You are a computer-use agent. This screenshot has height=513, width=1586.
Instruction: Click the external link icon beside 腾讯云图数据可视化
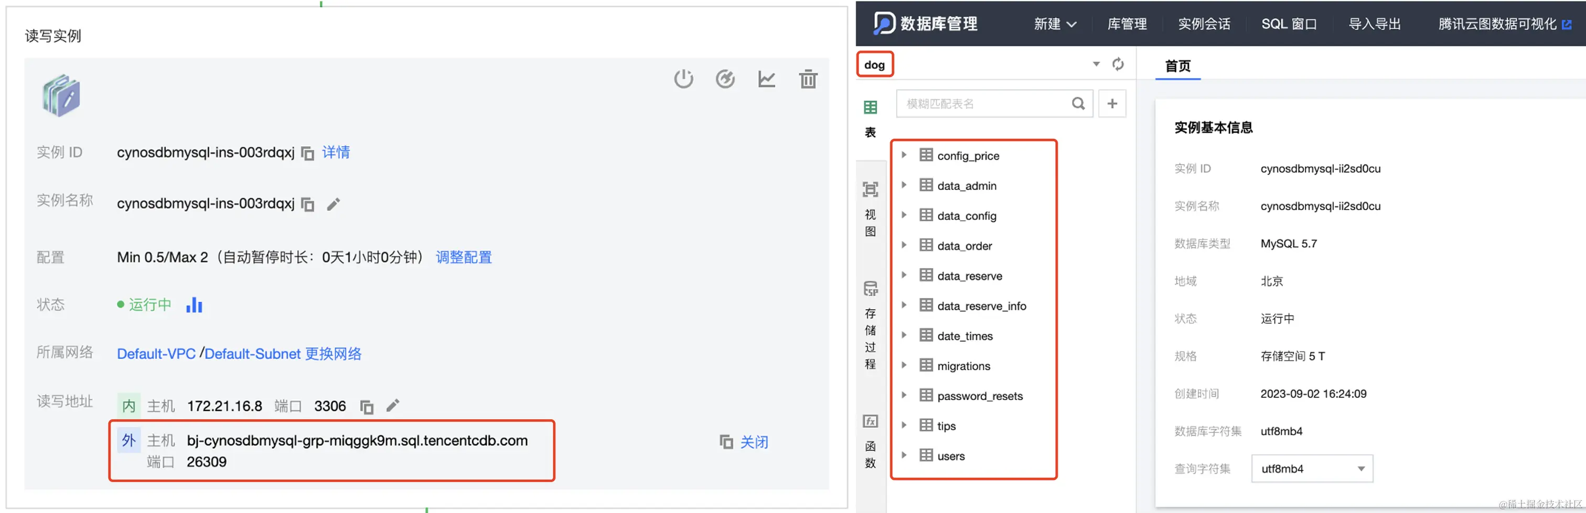1567,25
